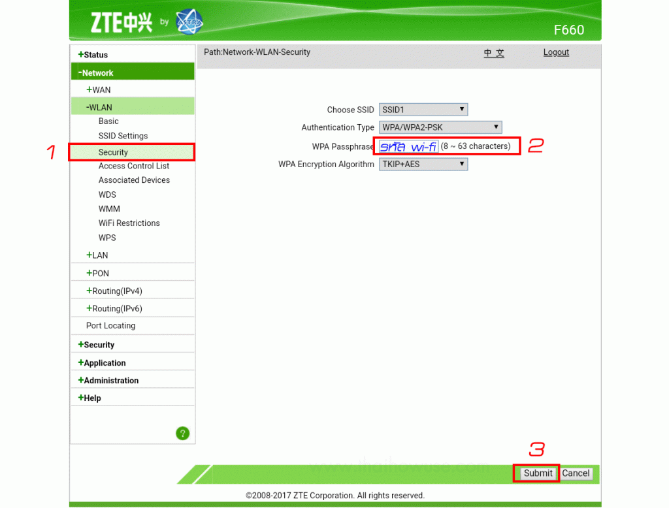The height and width of the screenshot is (508, 669).
Task: Expand the Routing(IPv4) submenu
Action: pos(114,291)
